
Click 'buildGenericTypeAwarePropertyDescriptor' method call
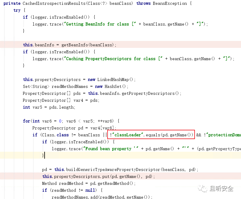[x=113, y=170]
